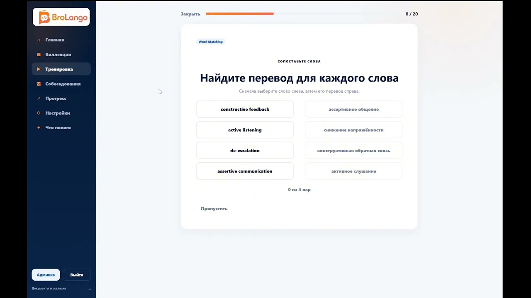Image resolution: width=531 pixels, height=298 pixels.
Task: Click the 0 из 4 пар counter
Action: pyautogui.click(x=299, y=190)
